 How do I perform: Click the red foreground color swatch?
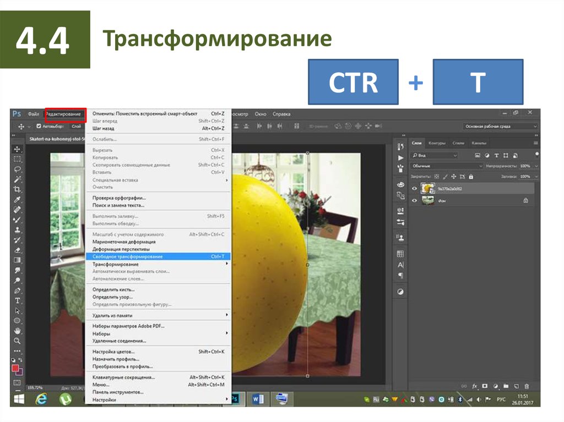[x=15, y=368]
